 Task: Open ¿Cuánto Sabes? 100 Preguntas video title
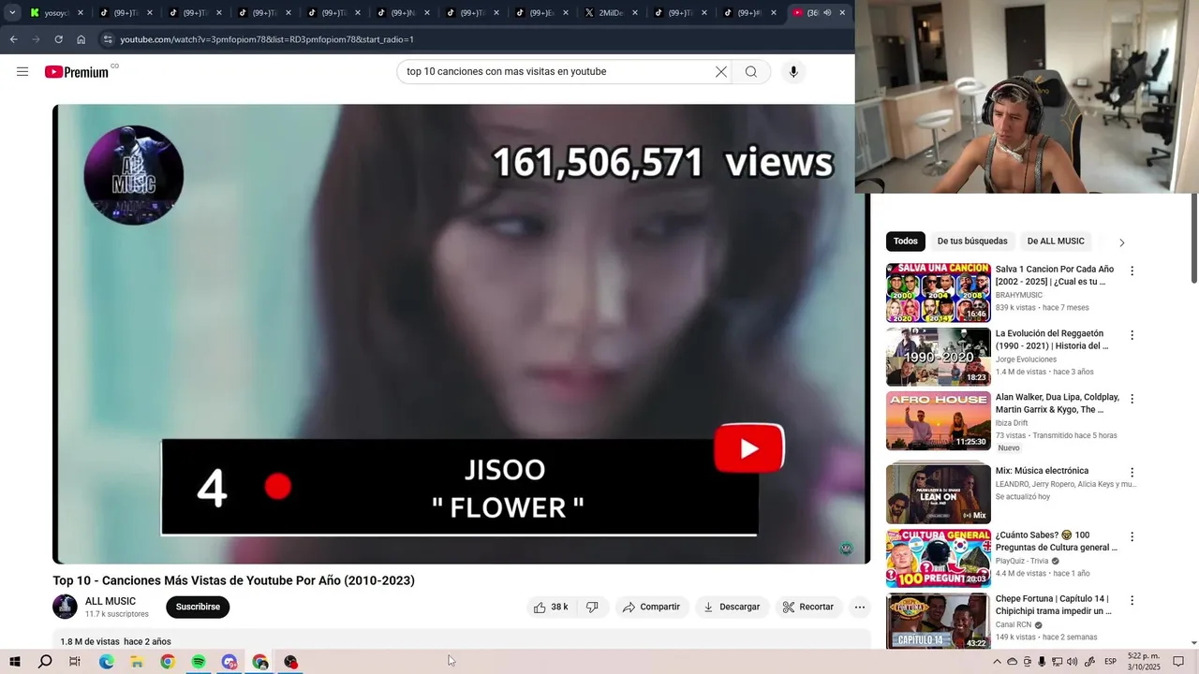[x=1057, y=541]
